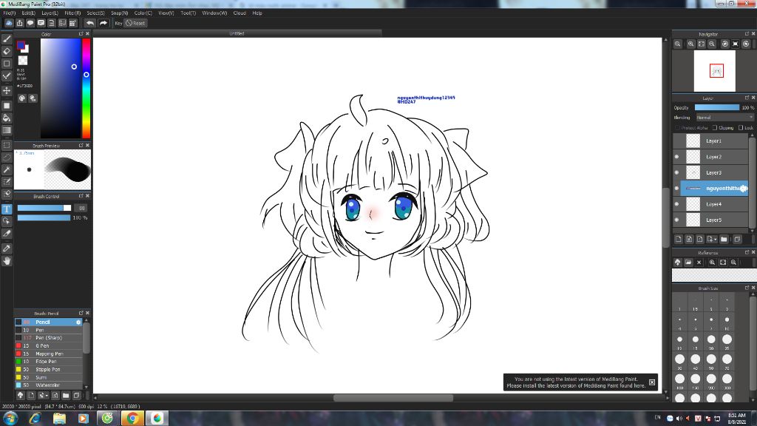Select the G Pen brush
The height and width of the screenshot is (426, 757).
pyautogui.click(x=48, y=346)
